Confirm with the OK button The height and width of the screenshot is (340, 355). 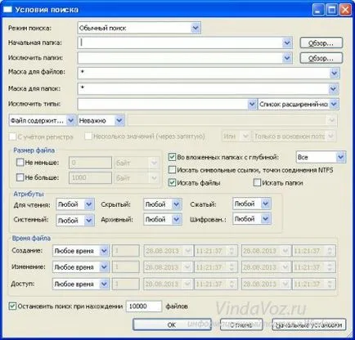(x=172, y=324)
